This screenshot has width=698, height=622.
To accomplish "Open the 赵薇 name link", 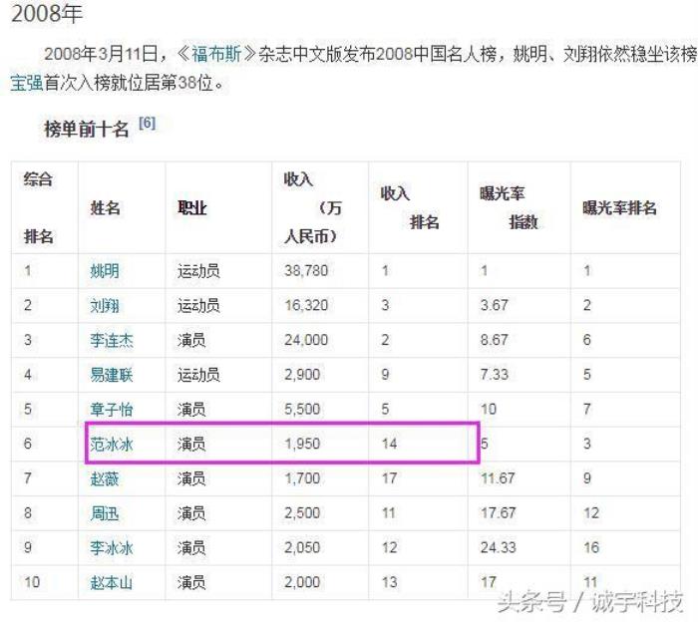I will tap(104, 478).
